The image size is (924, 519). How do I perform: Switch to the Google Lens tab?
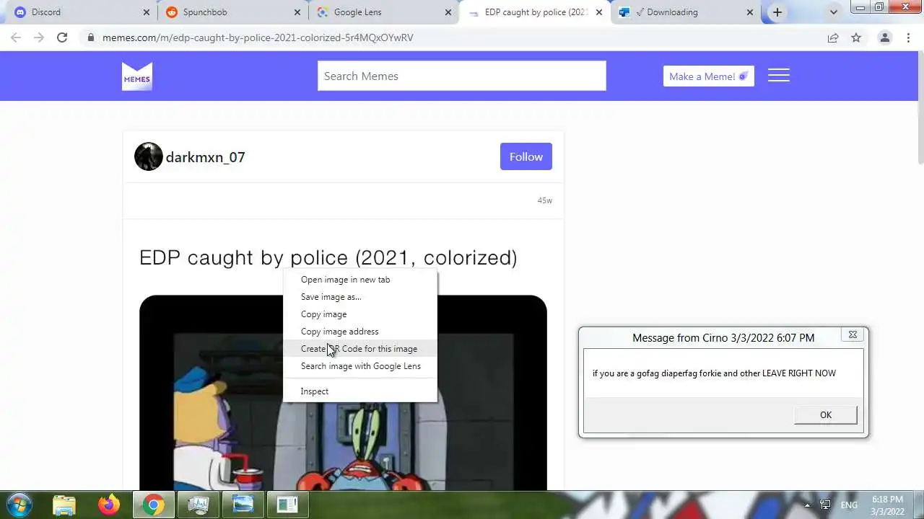(383, 12)
